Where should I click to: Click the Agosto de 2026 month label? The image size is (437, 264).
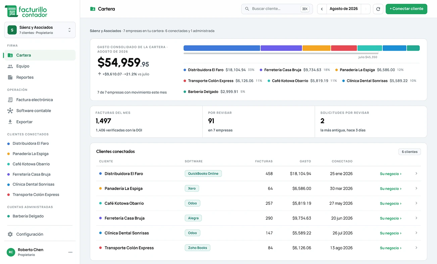tap(344, 9)
